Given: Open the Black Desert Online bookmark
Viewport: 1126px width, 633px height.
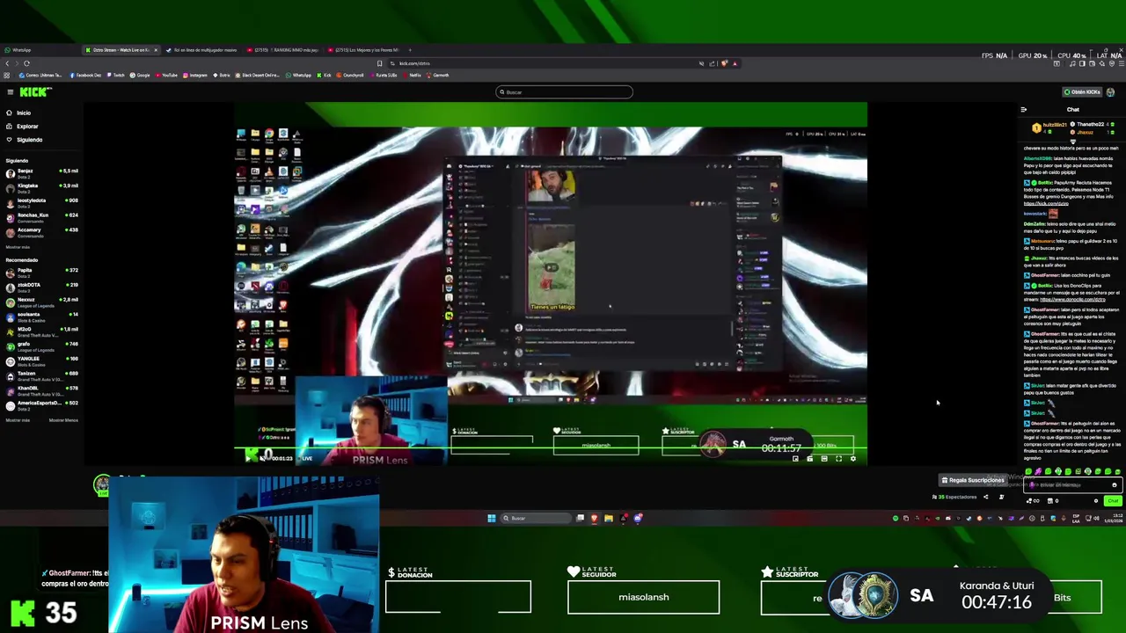Looking at the screenshot, I should coord(257,75).
